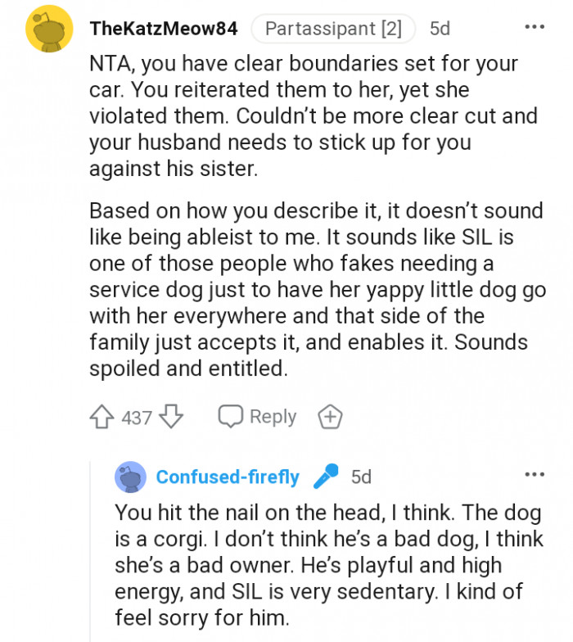Image resolution: width=573 pixels, height=642 pixels.
Task: Click the speech bubble comment icon
Action: click(231, 417)
